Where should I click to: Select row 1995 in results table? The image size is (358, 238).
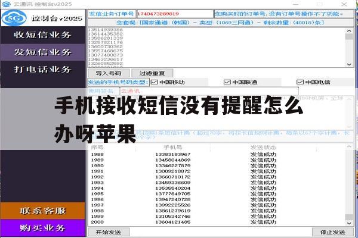[x=217, y=194]
